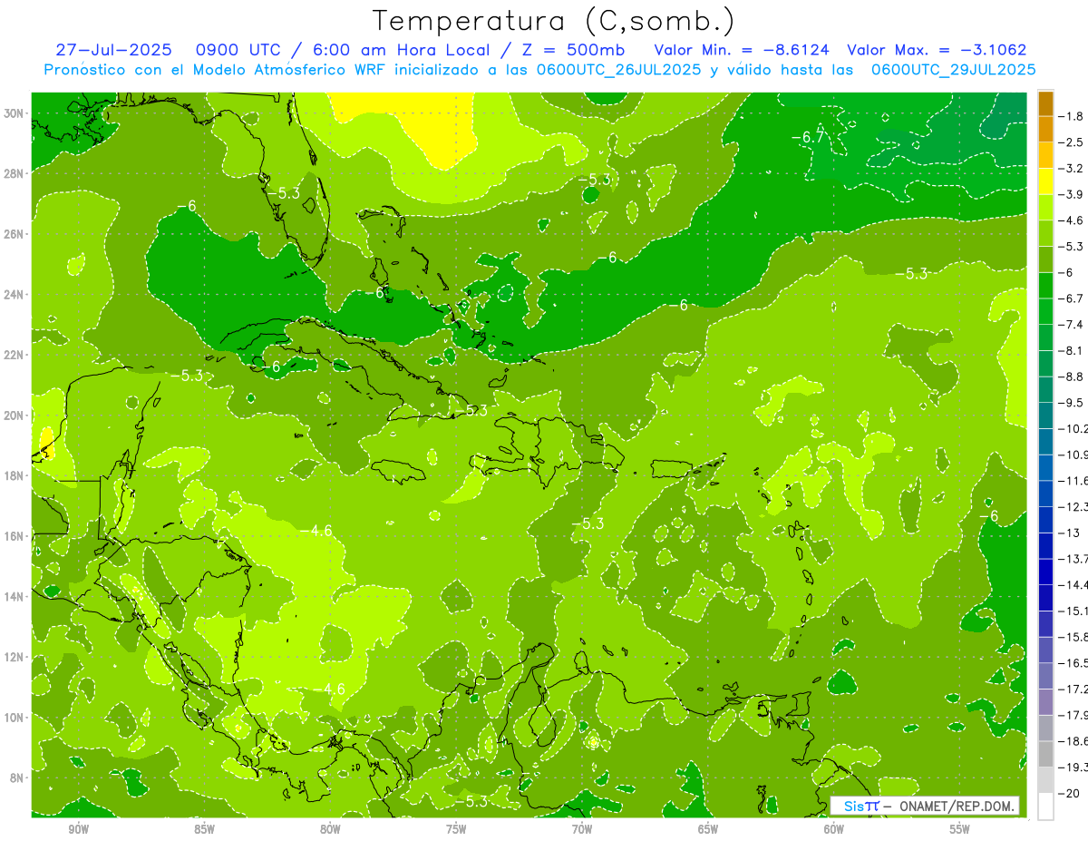
Task: Click the "65W" longitude axis label
Action: coord(708,829)
